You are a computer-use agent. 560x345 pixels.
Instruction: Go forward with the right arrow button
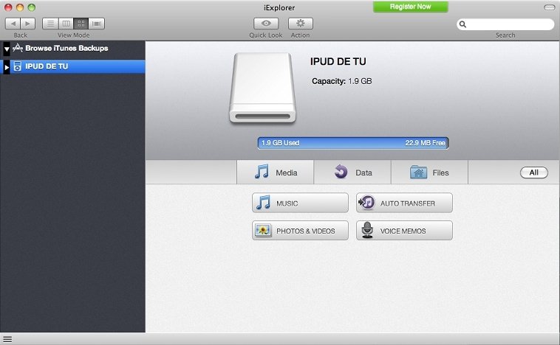tap(28, 24)
